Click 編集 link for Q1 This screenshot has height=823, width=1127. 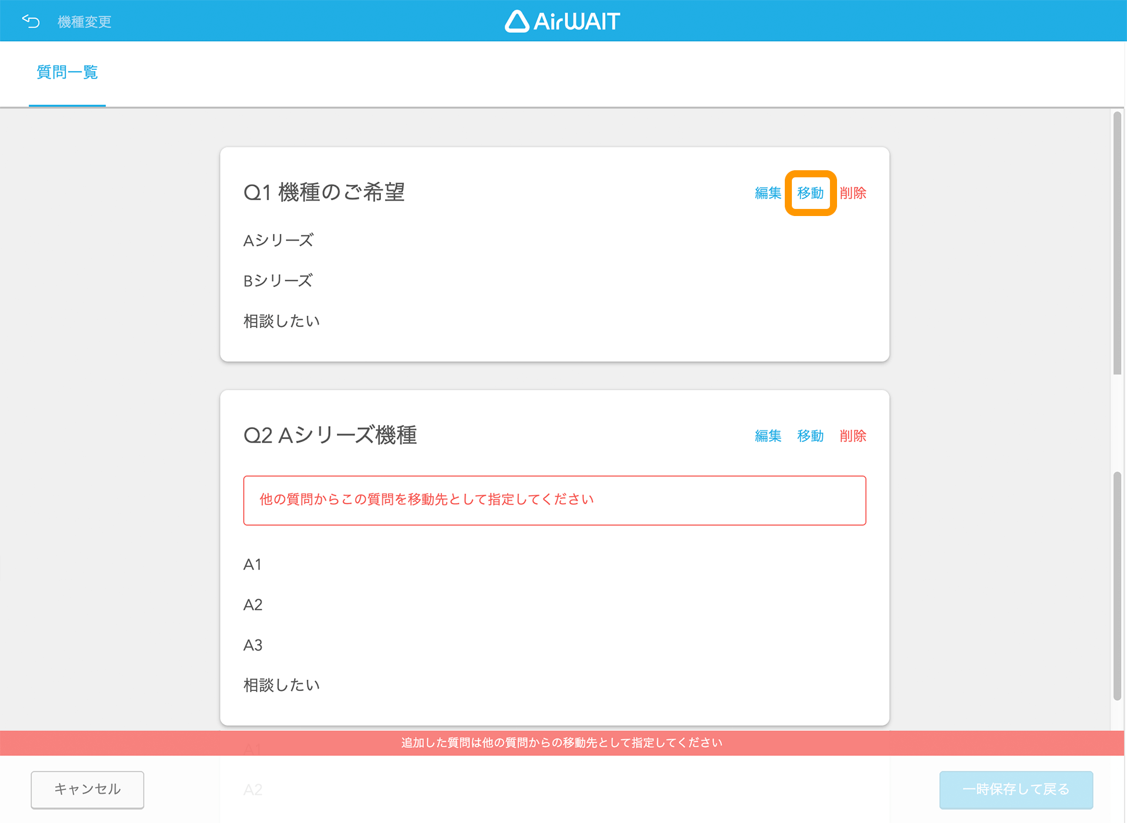[x=768, y=193]
